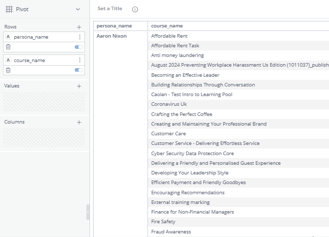Image resolution: width=329 pixels, height=237 pixels.
Task: Collapse the left panel handle
Action: click(88, 212)
